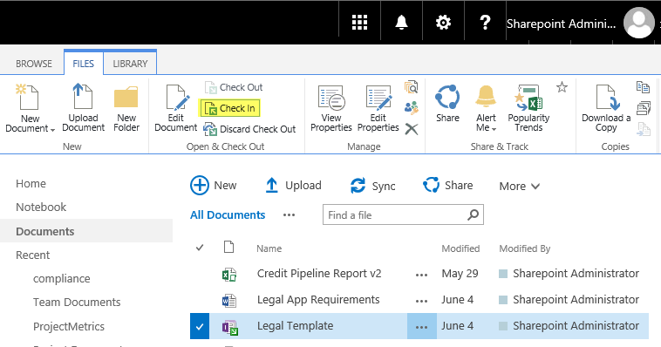The width and height of the screenshot is (661, 347).
Task: Click Check Out in ribbon
Action: [x=234, y=87]
